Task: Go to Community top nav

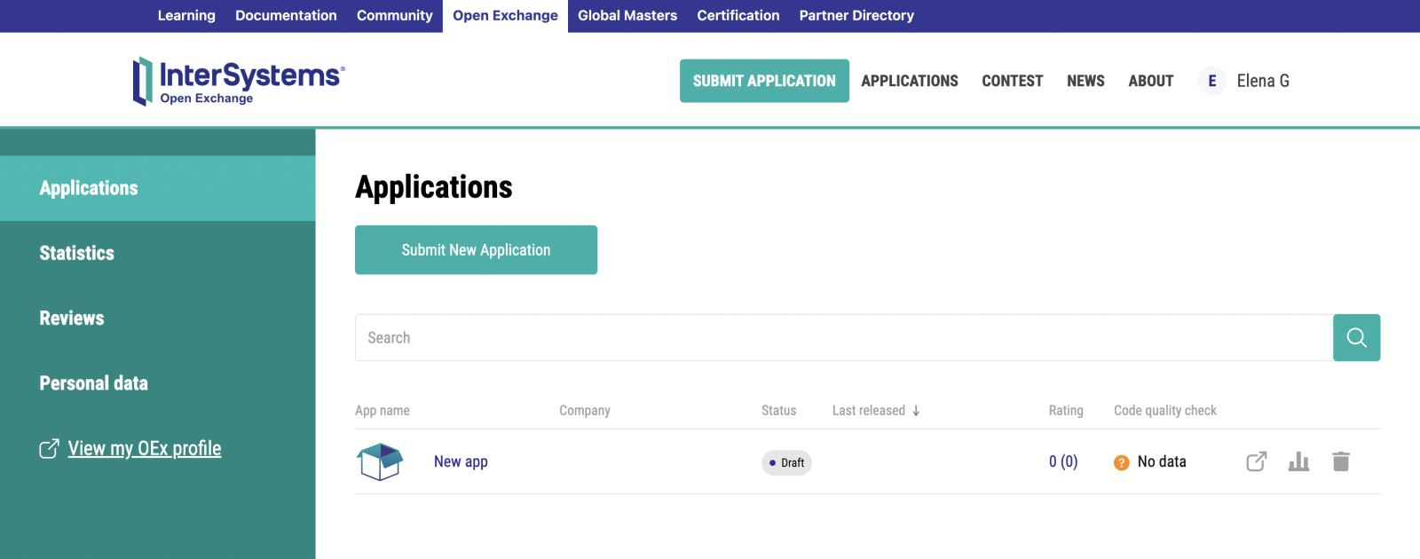Action: tap(395, 15)
